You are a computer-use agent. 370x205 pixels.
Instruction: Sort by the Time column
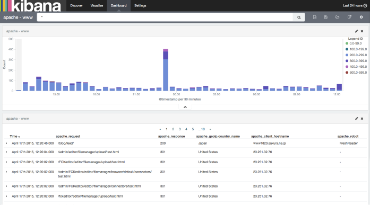(x=15, y=136)
